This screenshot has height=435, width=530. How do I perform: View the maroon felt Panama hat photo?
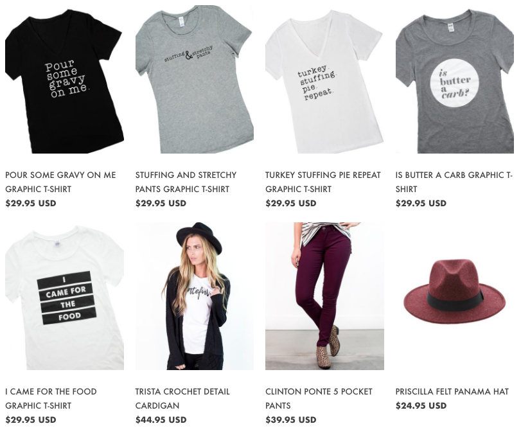pos(455,296)
